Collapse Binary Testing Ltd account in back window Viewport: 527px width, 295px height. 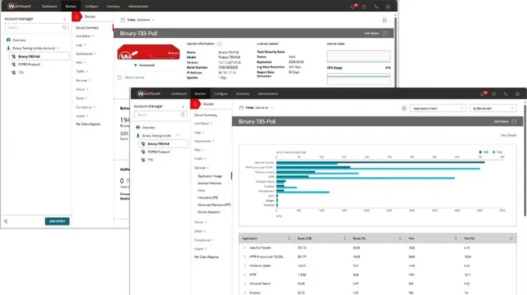tap(58, 48)
